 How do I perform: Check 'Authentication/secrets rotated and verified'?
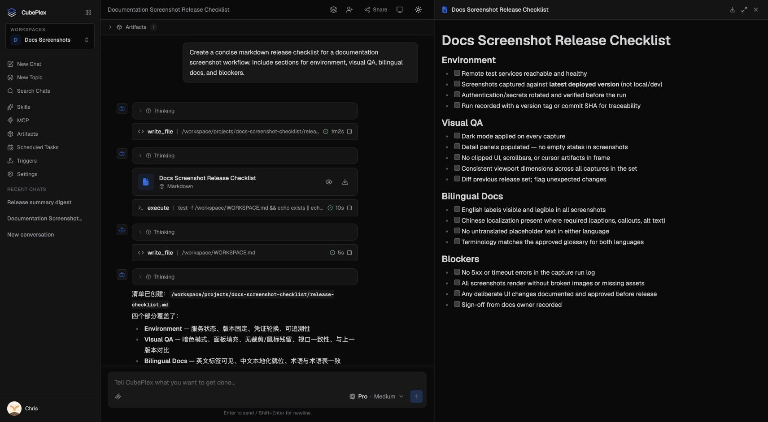[x=457, y=95]
